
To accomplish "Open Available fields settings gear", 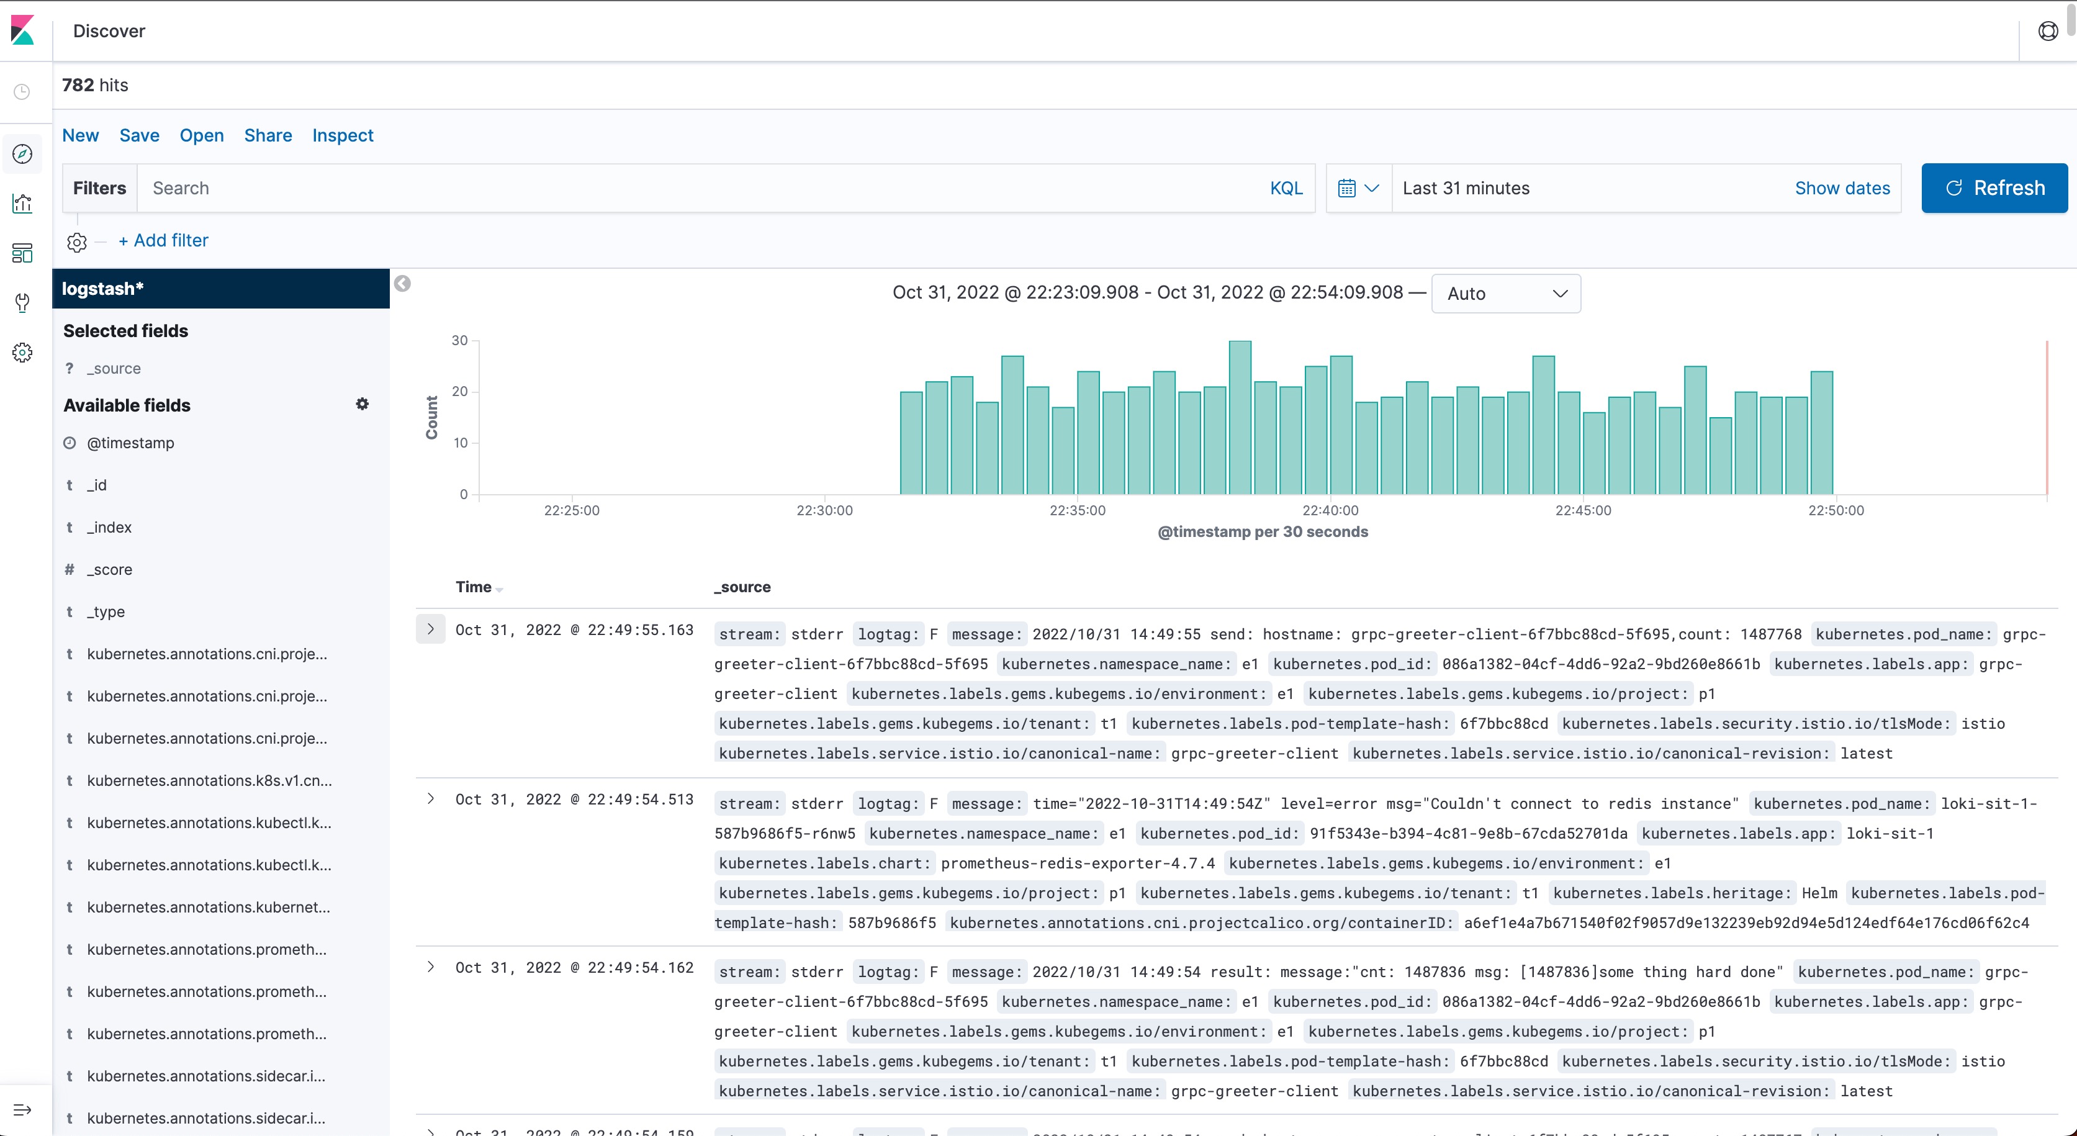I will point(362,404).
